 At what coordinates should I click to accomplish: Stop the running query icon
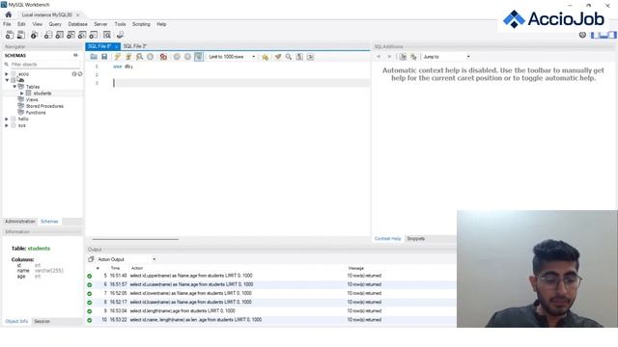click(151, 57)
